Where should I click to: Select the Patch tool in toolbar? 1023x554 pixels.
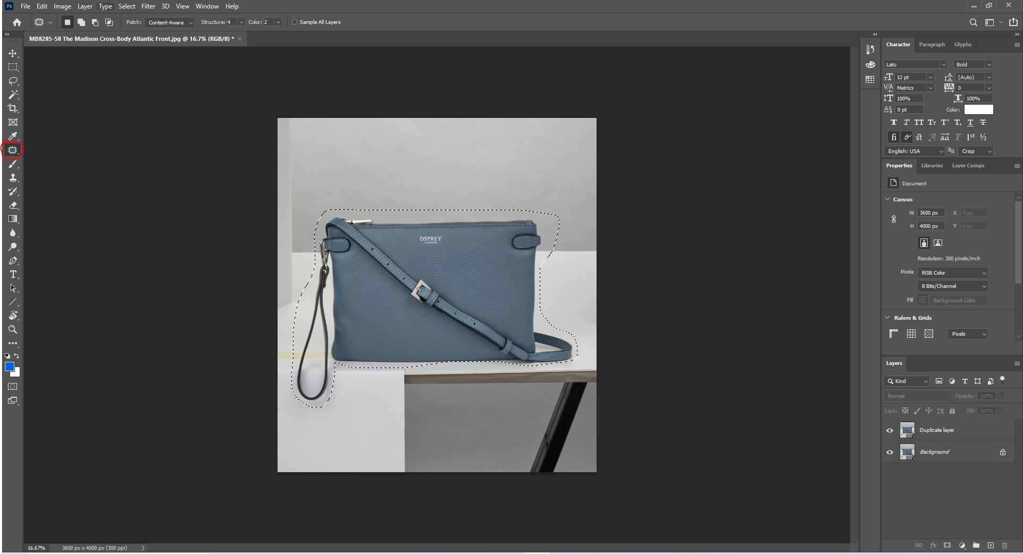coord(13,150)
